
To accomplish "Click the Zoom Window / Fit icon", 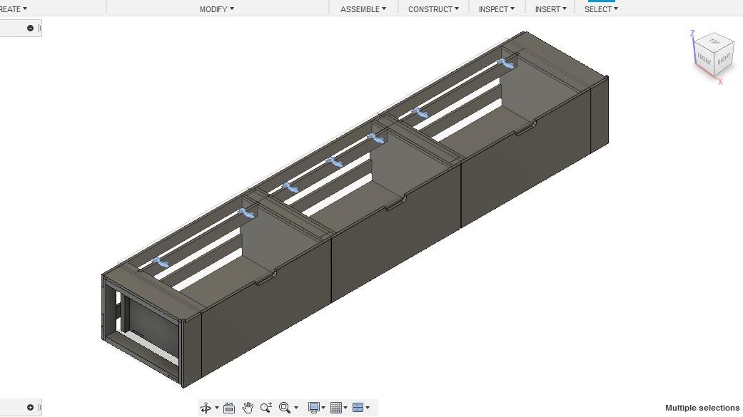I will tap(285, 408).
